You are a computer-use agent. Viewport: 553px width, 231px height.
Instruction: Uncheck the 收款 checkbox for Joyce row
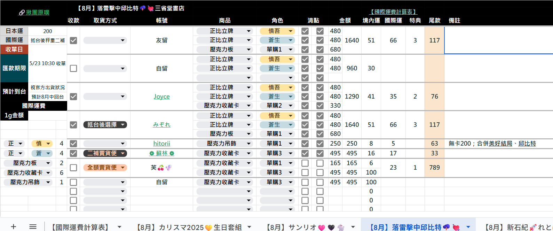point(73,97)
